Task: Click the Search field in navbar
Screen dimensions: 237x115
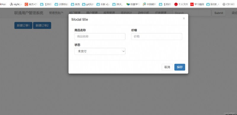Action: (192, 13)
